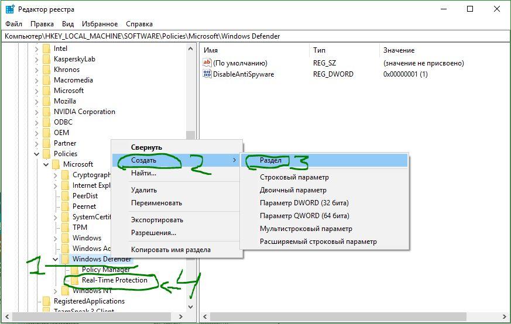Click the NVIDIA Corporation folder icon
This screenshot has height=324, width=511.
pos(47,111)
